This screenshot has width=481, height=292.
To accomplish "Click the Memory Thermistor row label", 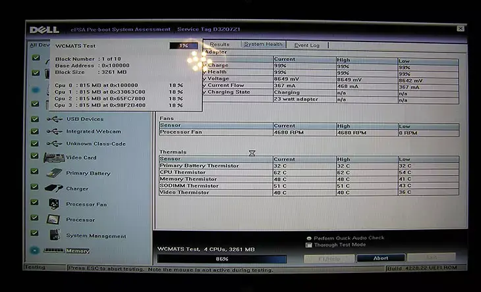I will click(188, 179).
